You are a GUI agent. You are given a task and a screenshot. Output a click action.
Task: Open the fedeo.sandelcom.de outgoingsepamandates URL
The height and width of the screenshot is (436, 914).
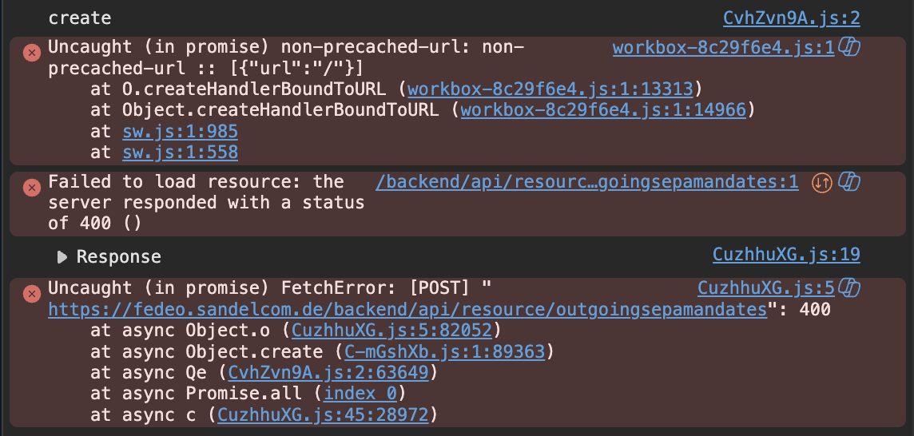[407, 310]
